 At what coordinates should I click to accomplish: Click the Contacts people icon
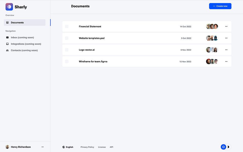tap(7, 50)
